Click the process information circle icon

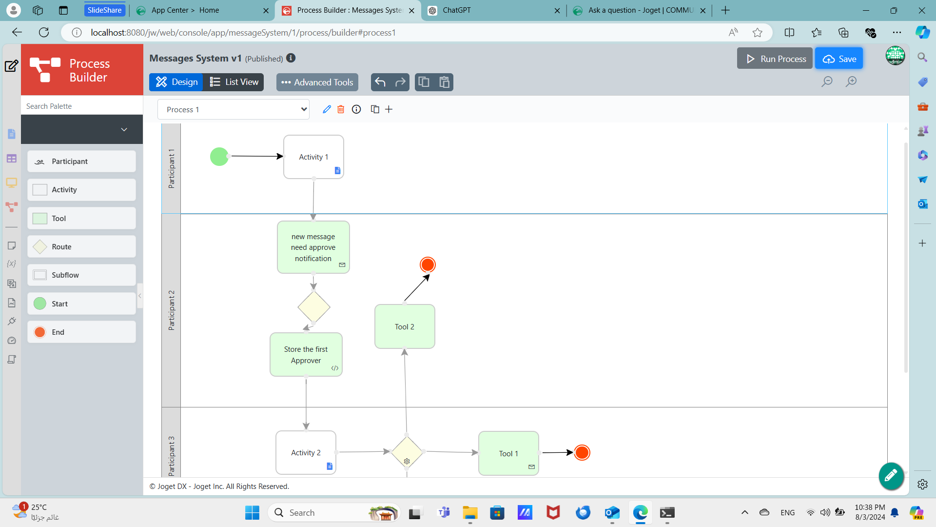pyautogui.click(x=356, y=109)
